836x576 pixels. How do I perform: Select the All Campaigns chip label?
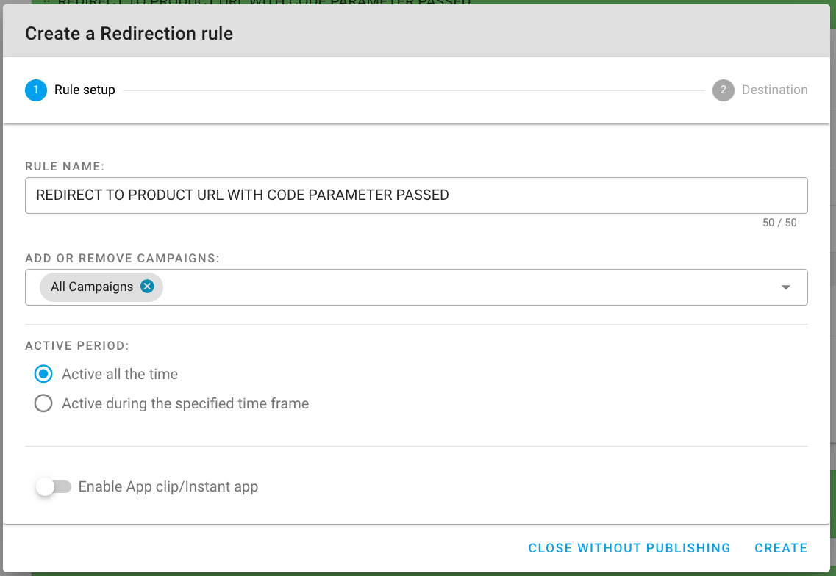[x=92, y=287]
